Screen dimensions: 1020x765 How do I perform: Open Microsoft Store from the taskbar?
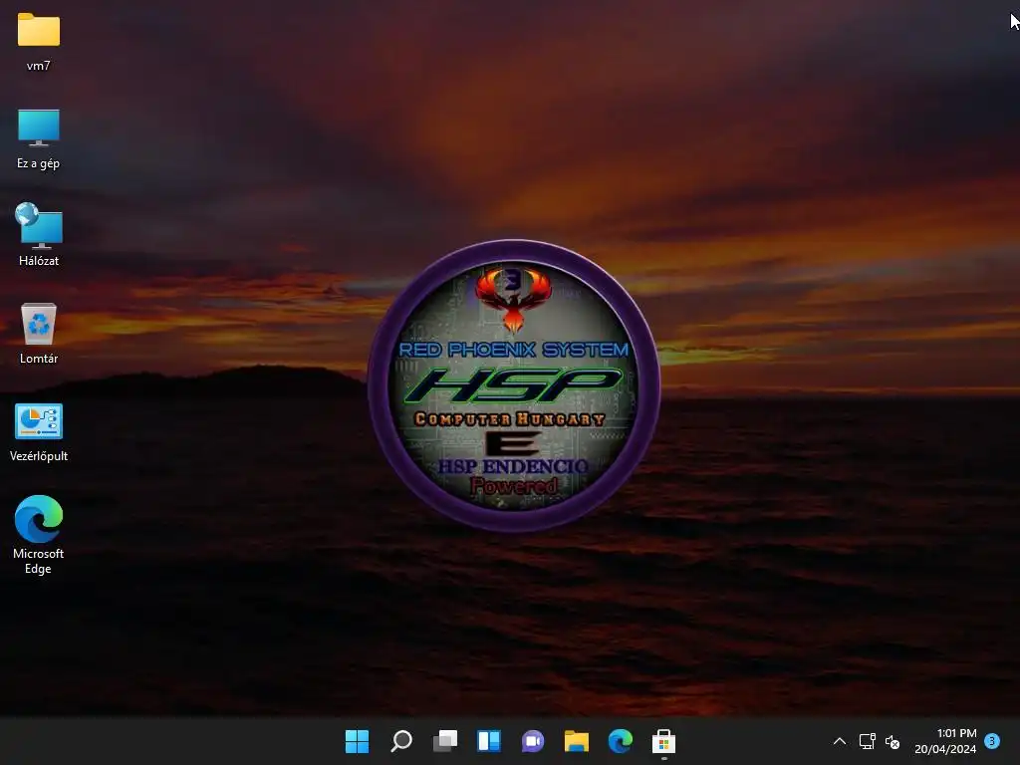coord(664,741)
